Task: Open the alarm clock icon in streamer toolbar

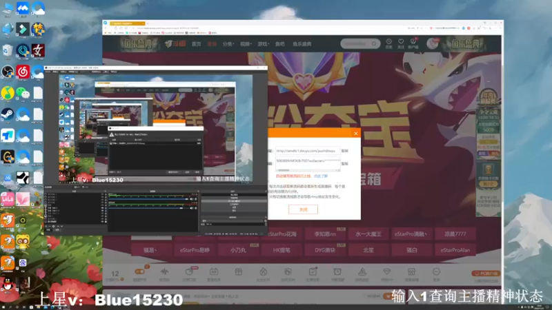Action: coord(337,271)
